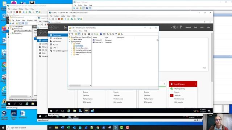The image size is (232, 130).
Task: Expand Replication node in DFS Management tree
Action: click(11, 33)
